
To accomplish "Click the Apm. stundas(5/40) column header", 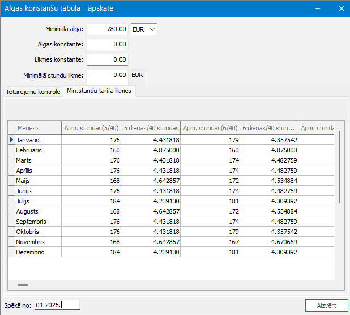I will click(x=91, y=128).
